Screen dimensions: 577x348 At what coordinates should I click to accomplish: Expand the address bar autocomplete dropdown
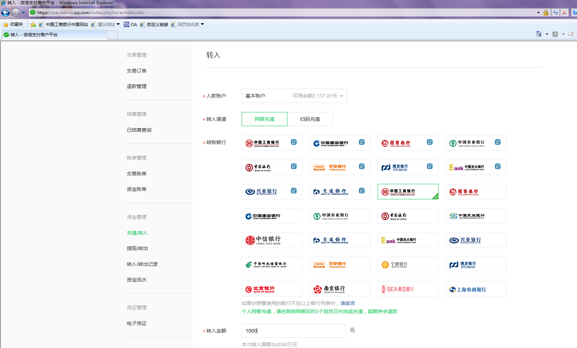538,13
